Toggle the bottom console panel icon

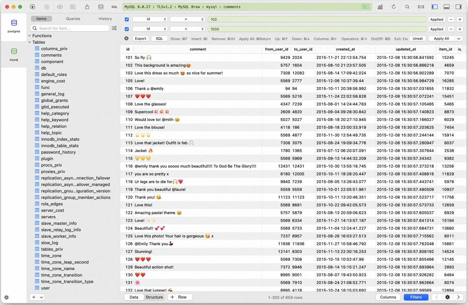(447, 7)
